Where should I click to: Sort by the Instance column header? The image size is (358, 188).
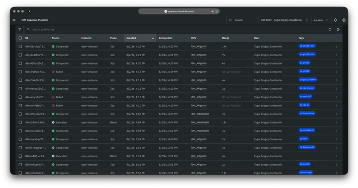[87, 38]
